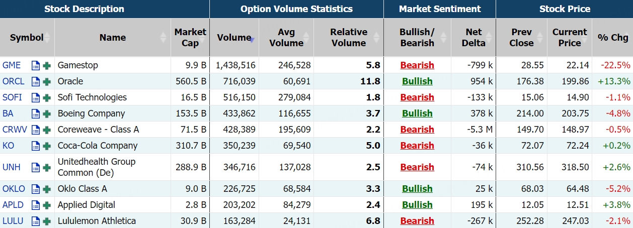Select Oracle's relative volume 11.8
This screenshot has height=228, width=633.
coord(370,81)
